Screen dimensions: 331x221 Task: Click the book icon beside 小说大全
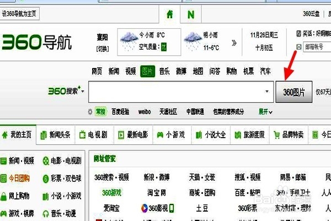click(199, 135)
